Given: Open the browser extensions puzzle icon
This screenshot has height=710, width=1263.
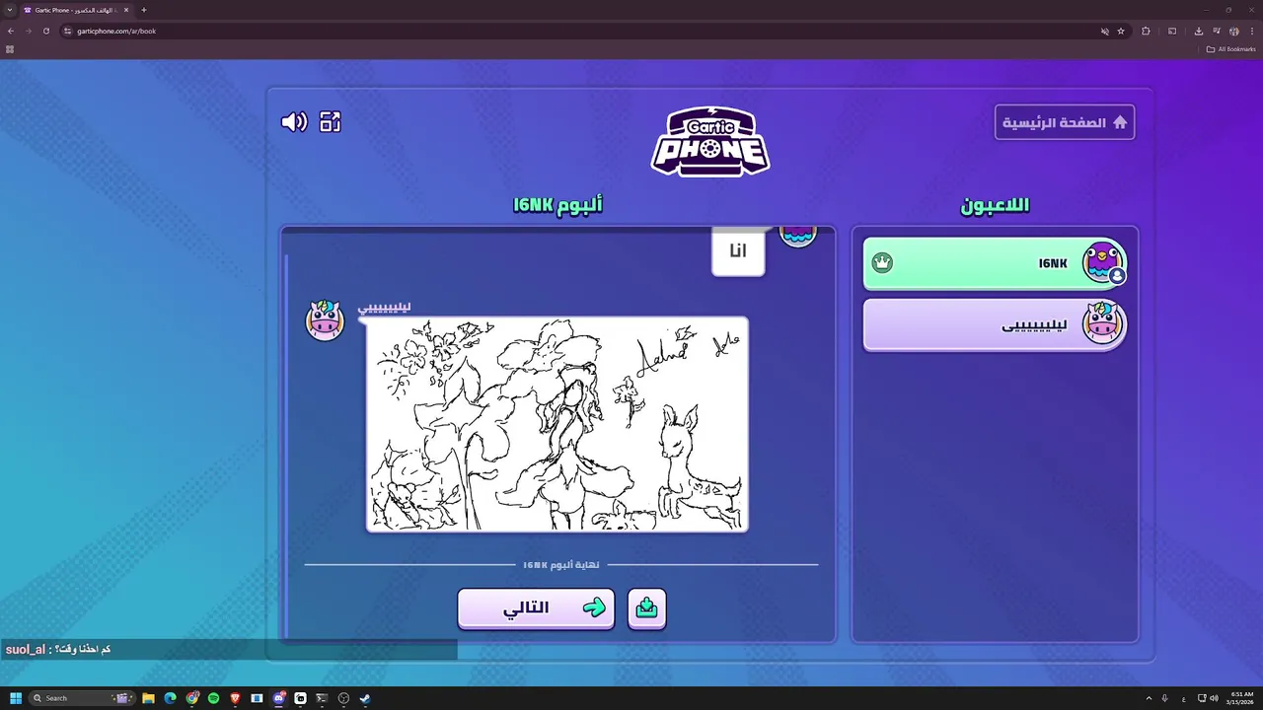Looking at the screenshot, I should (1146, 31).
